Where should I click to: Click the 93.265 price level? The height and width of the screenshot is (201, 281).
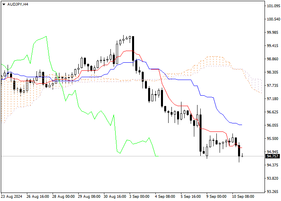coord(273,192)
